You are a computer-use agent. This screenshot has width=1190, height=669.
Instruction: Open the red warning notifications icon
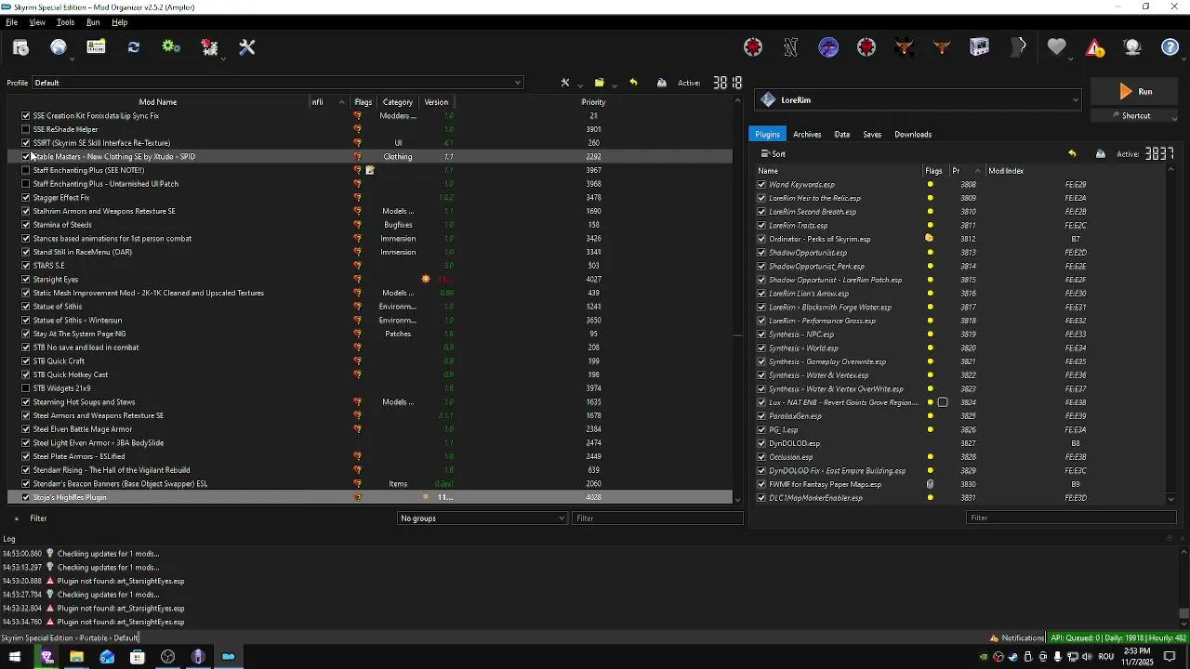pyautogui.click(x=1094, y=47)
